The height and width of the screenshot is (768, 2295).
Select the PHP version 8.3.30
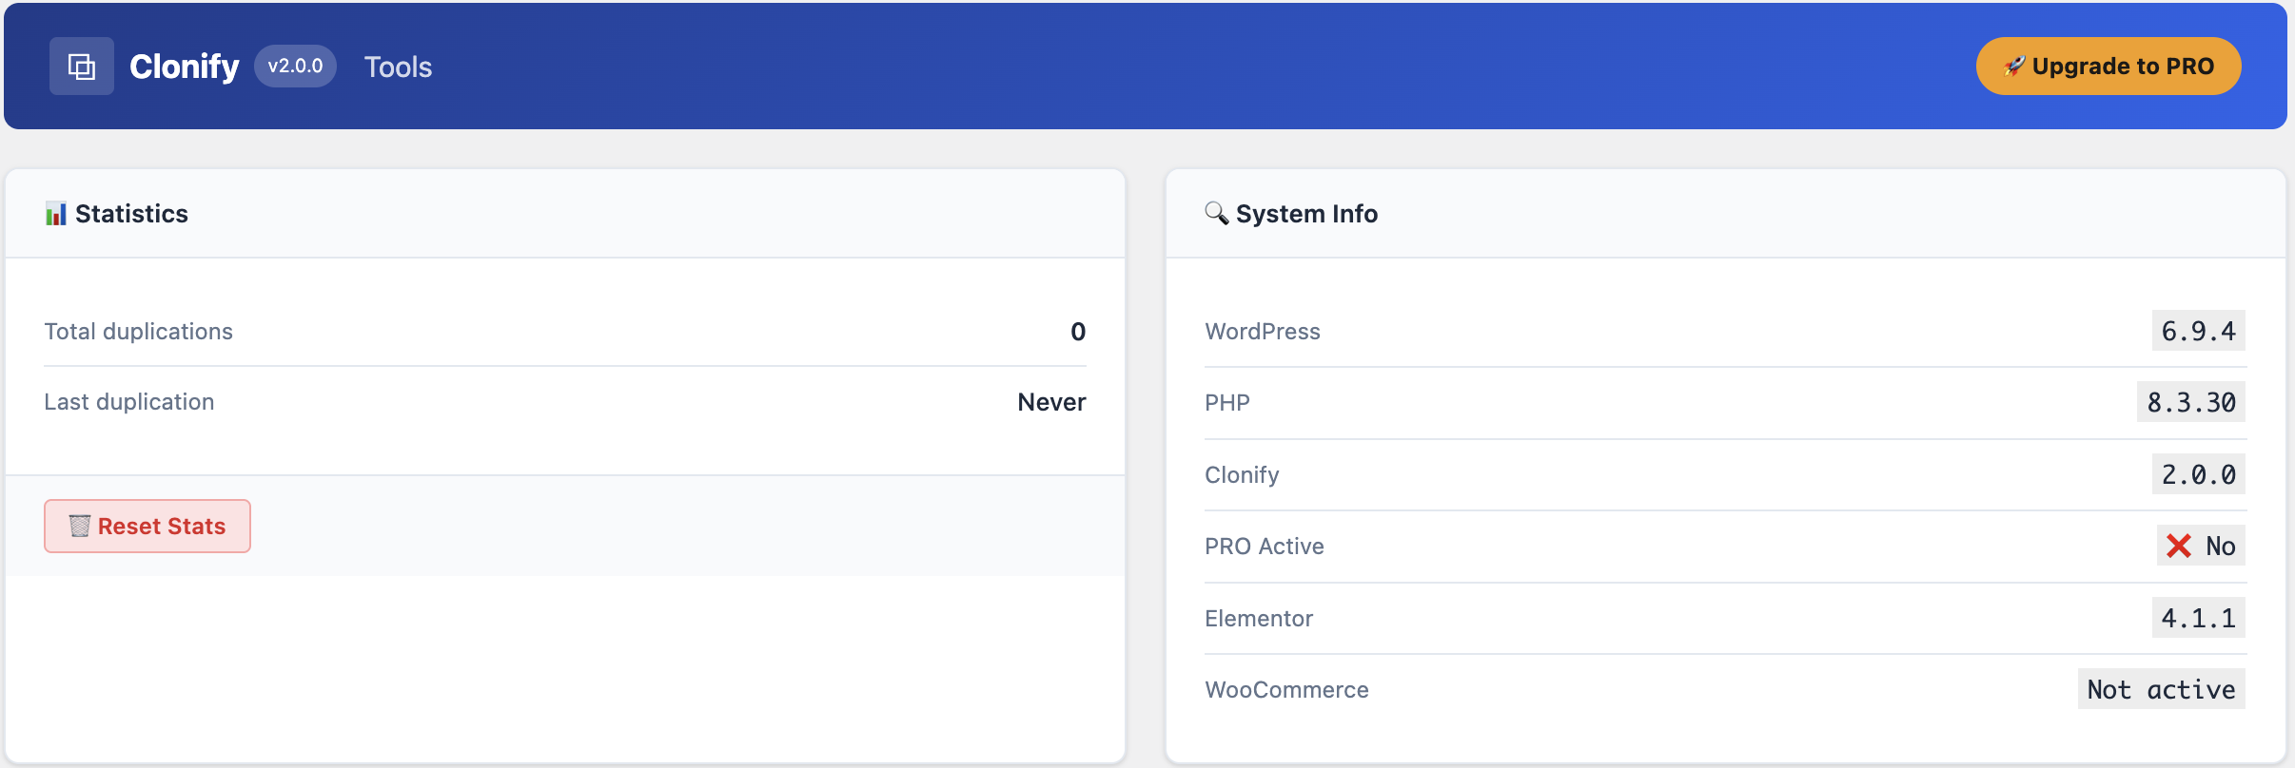[2191, 402]
